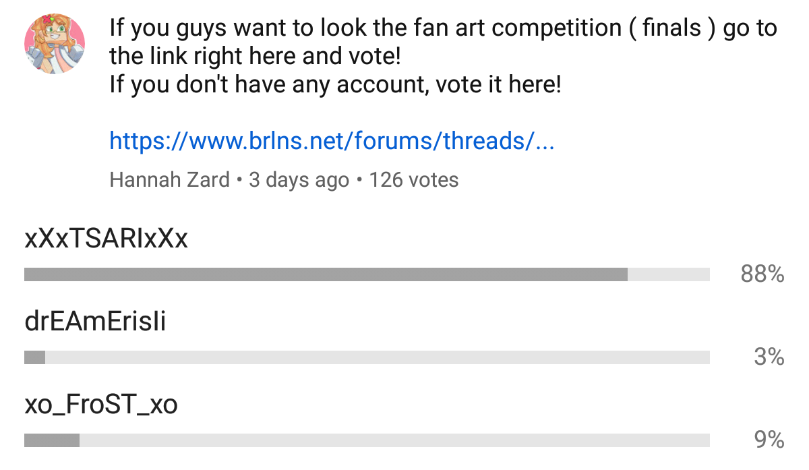Click the dark filled part of xo_FroST_xo bar
Image resolution: width=809 pixels, height=470 pixels.
point(52,440)
